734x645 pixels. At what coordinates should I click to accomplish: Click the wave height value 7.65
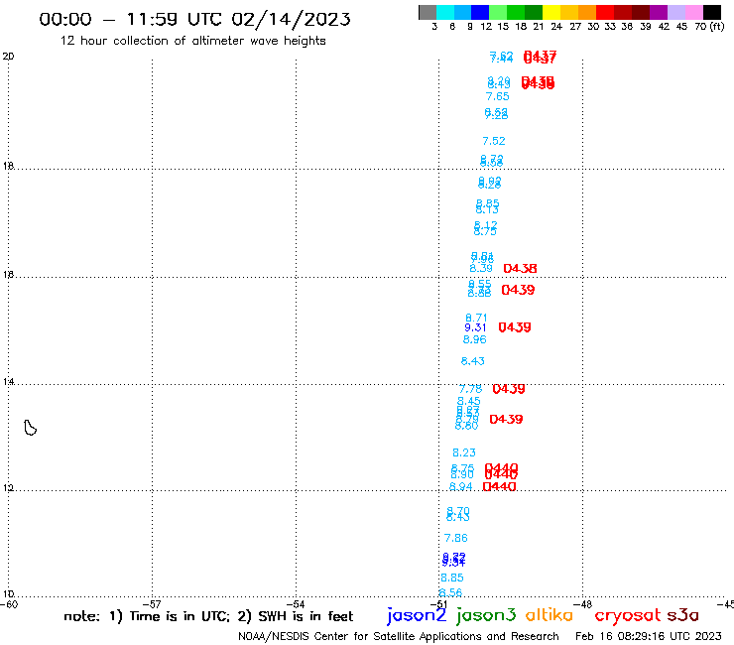497,96
